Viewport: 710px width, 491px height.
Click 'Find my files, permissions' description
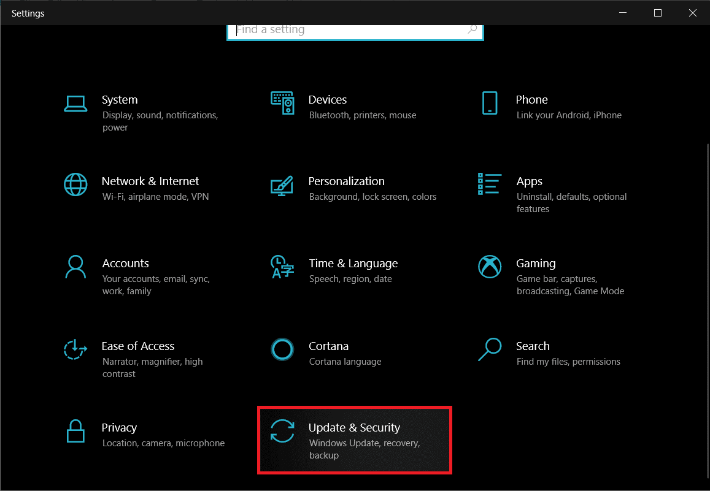(568, 362)
